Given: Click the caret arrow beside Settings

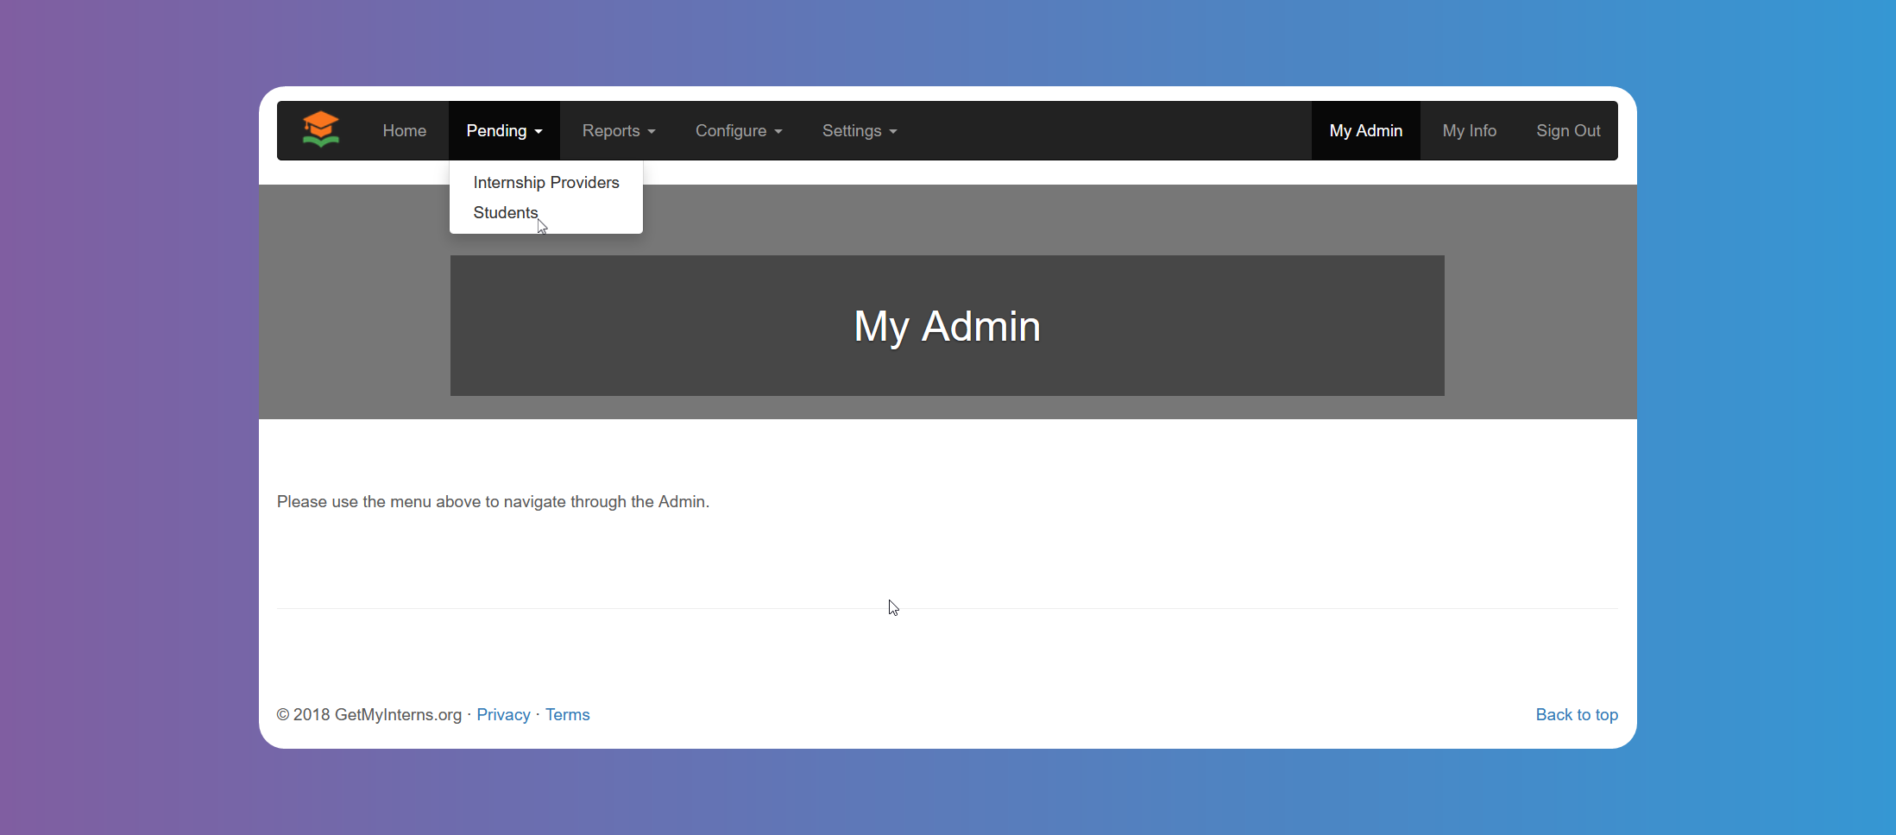Looking at the screenshot, I should 893,132.
